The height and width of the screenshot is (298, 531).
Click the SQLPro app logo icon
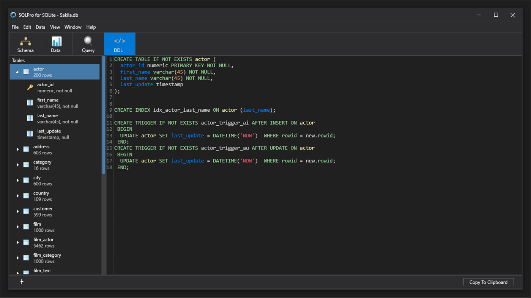pyautogui.click(x=13, y=15)
